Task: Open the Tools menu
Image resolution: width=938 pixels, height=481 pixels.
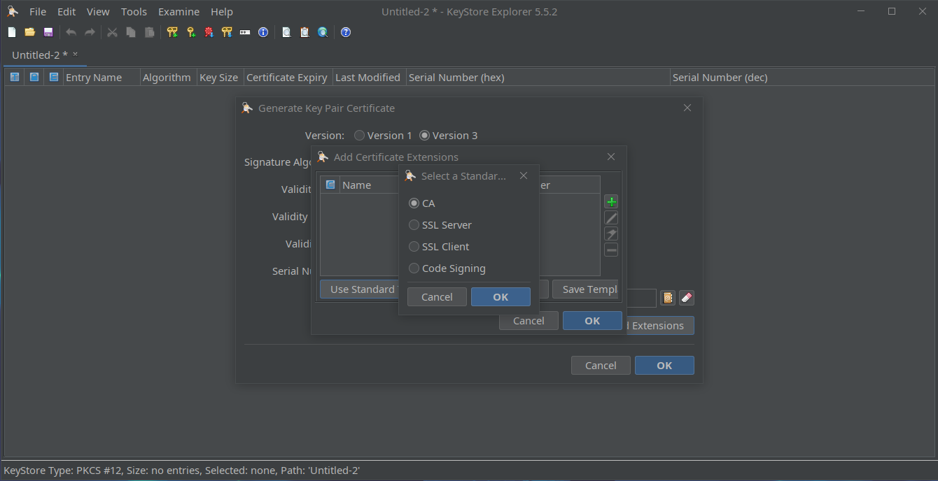Action: pyautogui.click(x=134, y=12)
